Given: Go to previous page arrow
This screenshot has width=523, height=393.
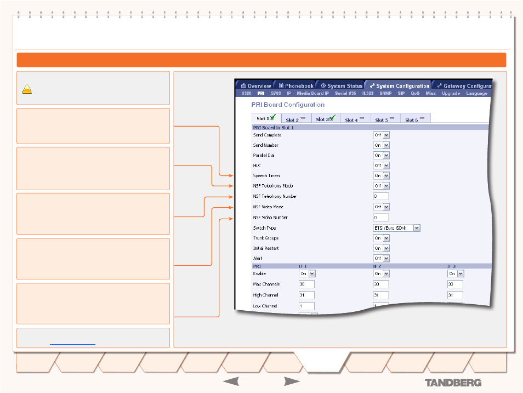Looking at the screenshot, I should coord(231,381).
